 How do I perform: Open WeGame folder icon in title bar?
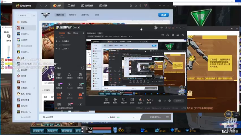[x=136, y=6]
